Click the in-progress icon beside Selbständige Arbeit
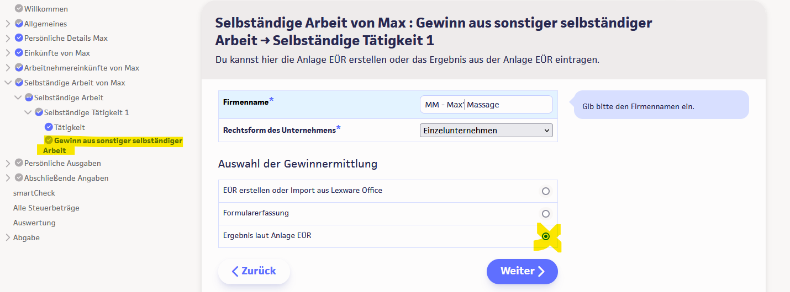 (29, 98)
